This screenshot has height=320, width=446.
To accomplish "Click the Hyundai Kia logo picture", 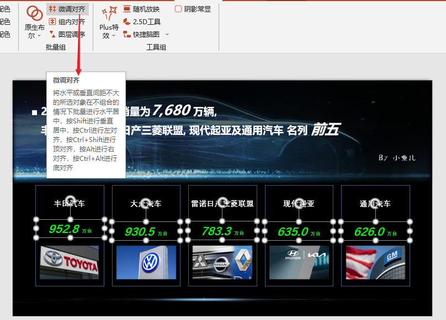I will 299,263.
